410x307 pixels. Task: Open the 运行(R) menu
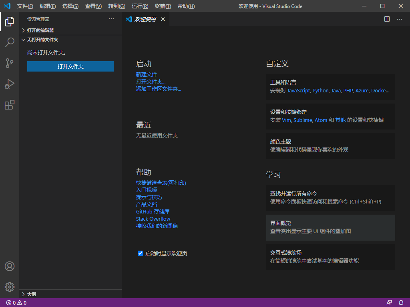140,6
